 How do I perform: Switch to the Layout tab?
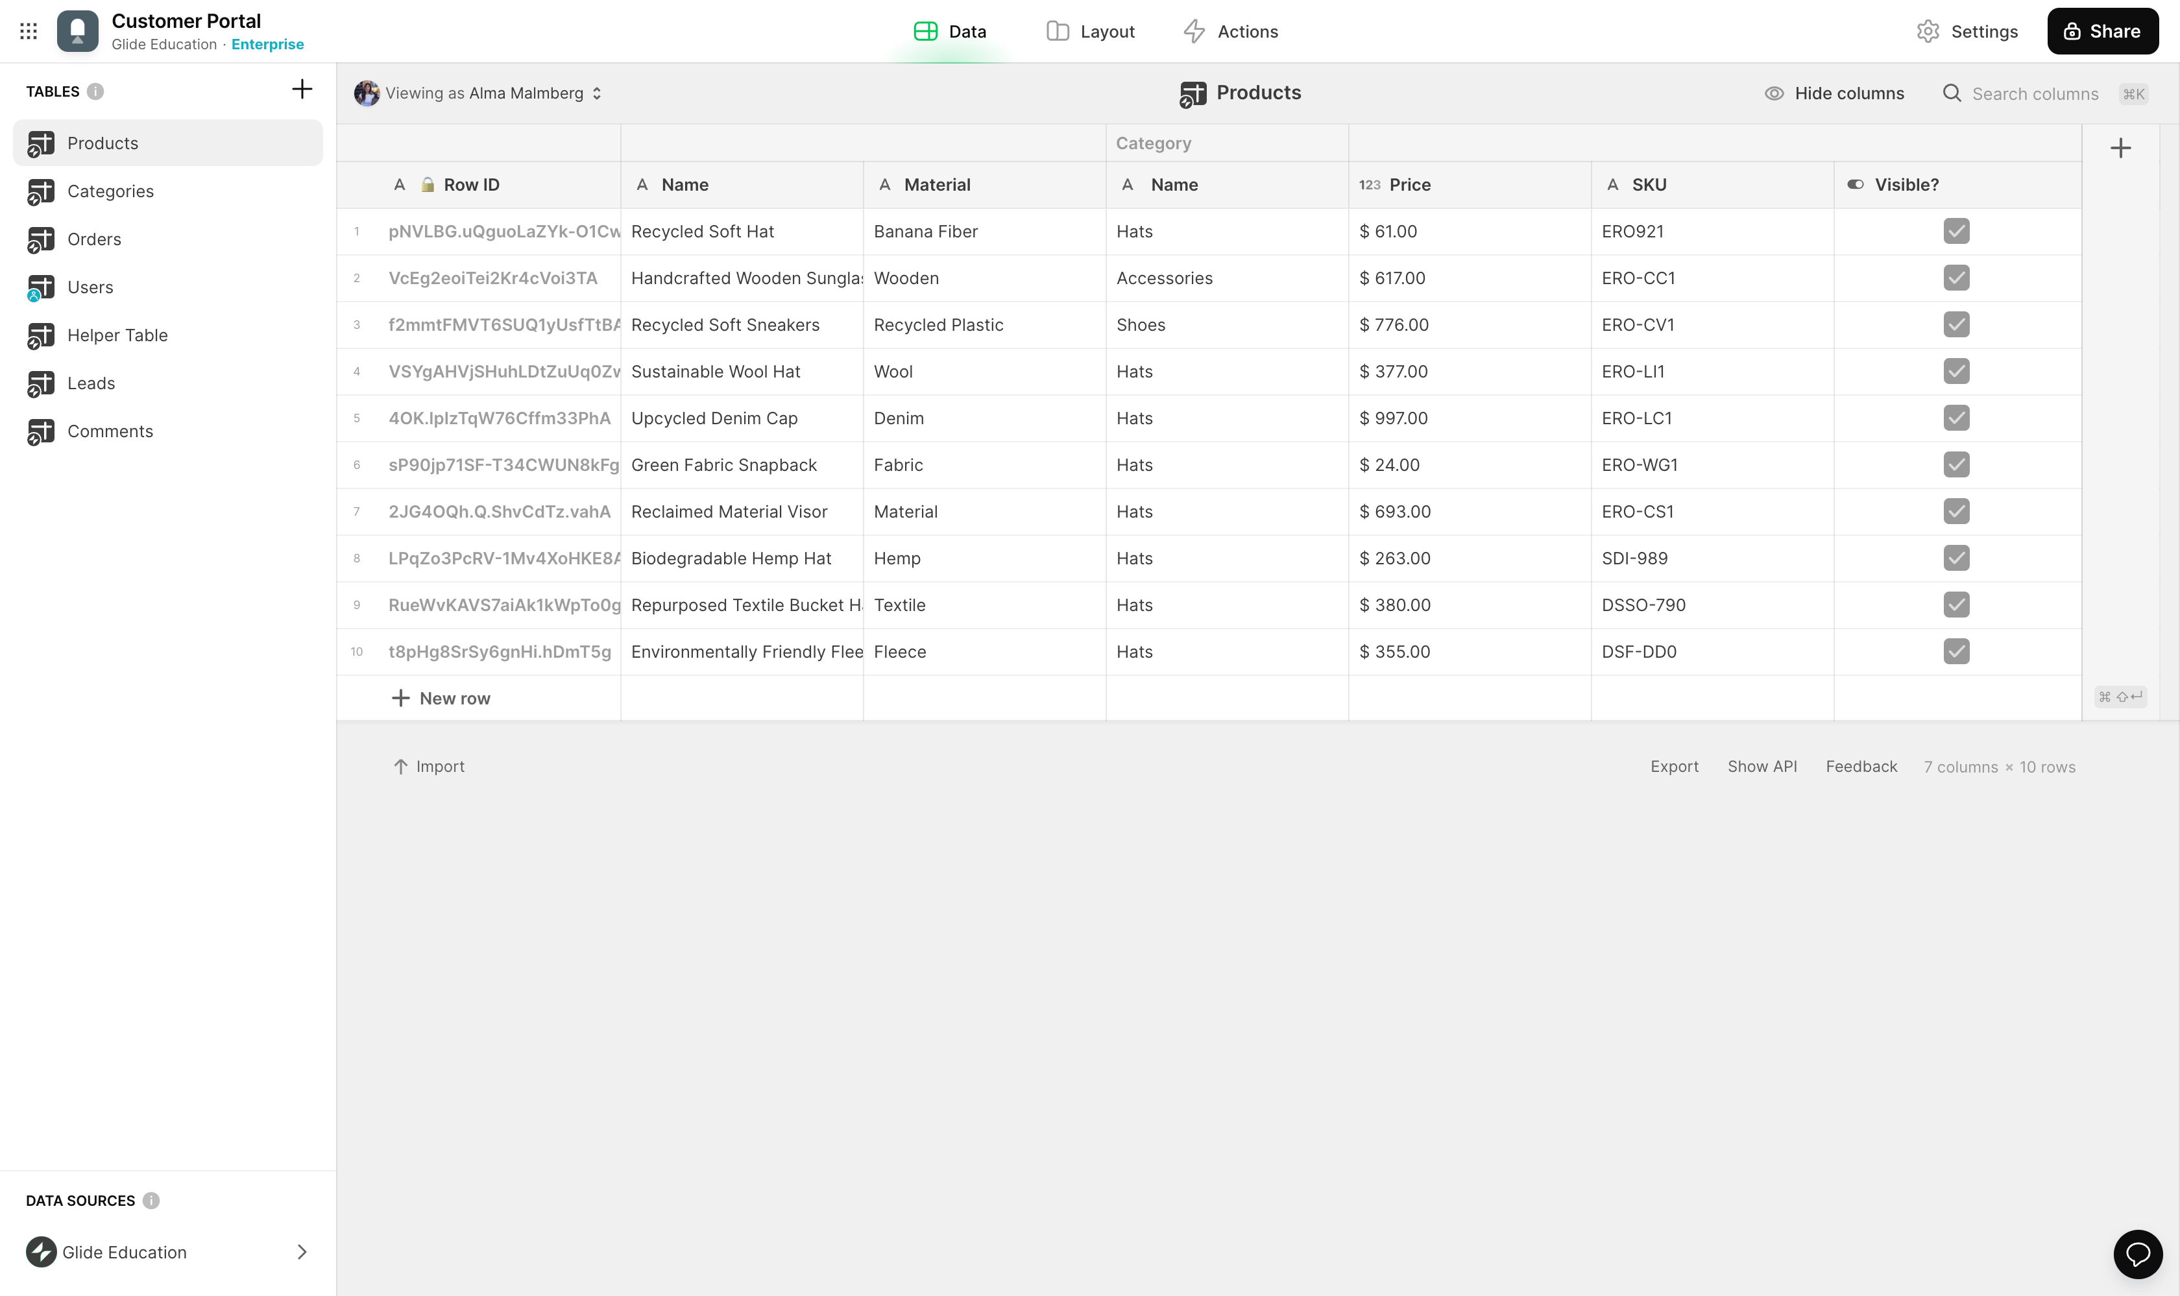(x=1090, y=30)
